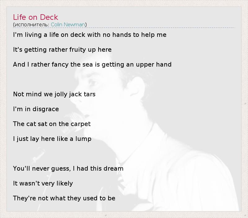
Task: Click the microphone in the background image
Action: click(x=74, y=117)
